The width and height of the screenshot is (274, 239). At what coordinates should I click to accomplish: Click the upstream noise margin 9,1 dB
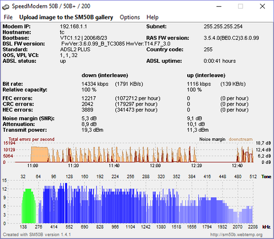(194, 119)
